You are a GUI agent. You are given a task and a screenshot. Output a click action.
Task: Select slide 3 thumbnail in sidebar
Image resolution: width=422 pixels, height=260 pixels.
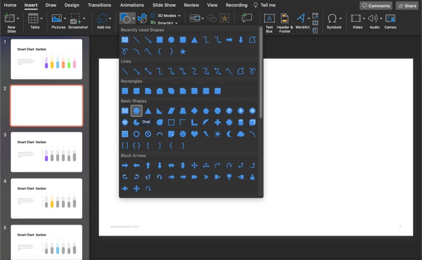46,152
